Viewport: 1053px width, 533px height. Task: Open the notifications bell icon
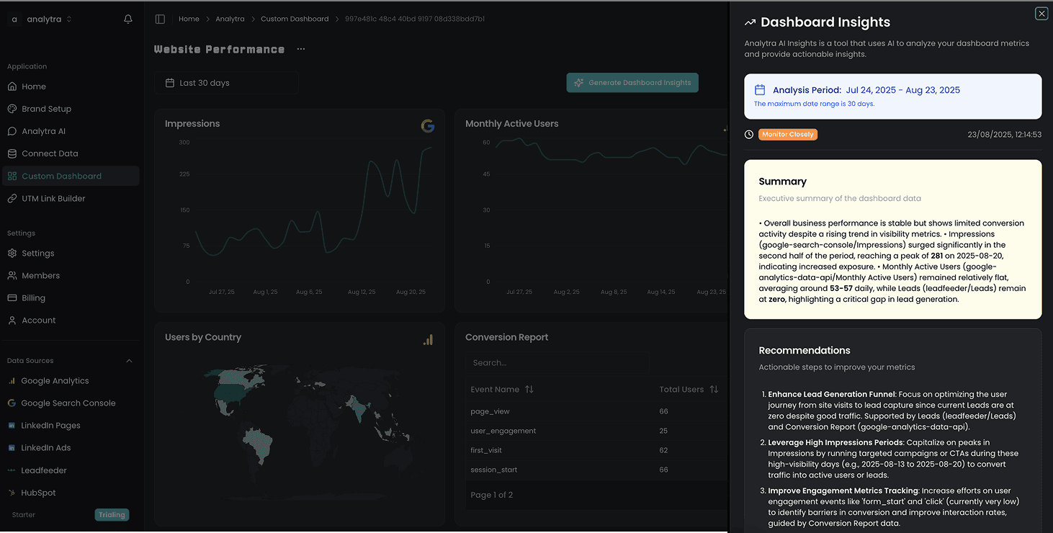[x=127, y=19]
